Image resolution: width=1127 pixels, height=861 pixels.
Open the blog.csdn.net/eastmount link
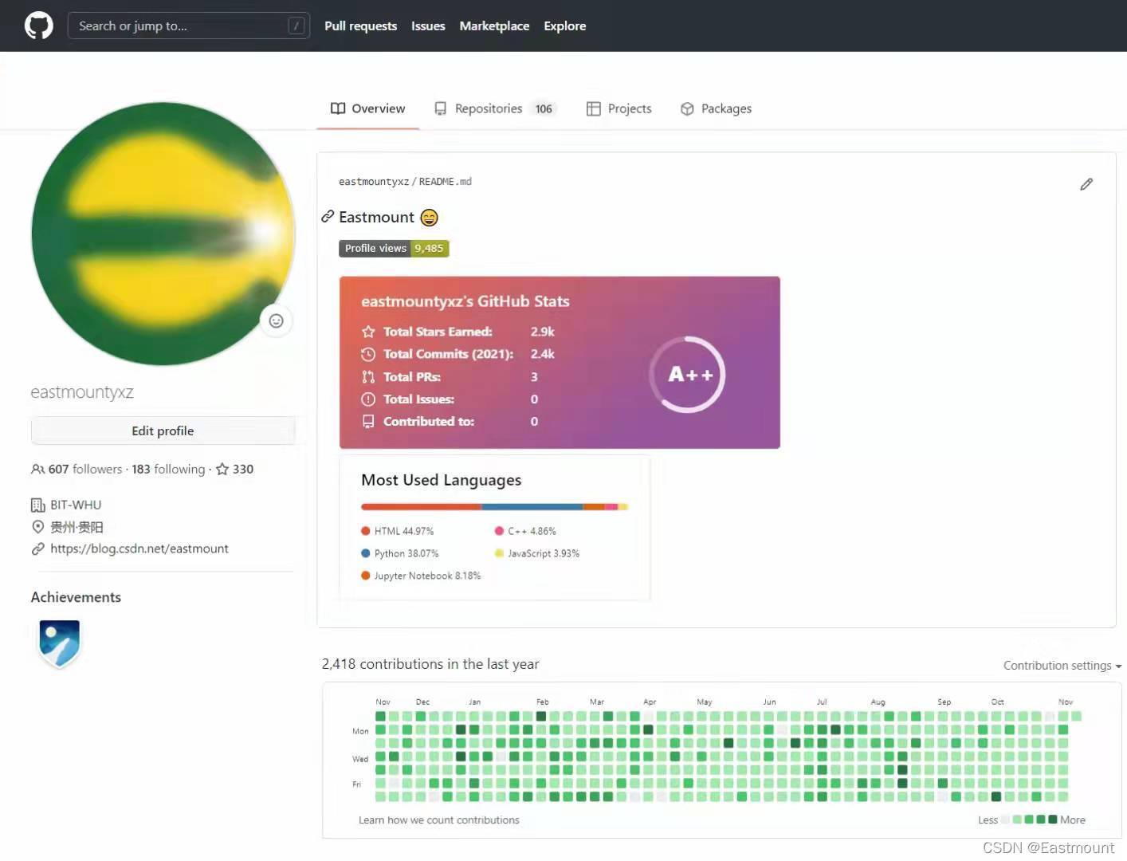point(139,548)
